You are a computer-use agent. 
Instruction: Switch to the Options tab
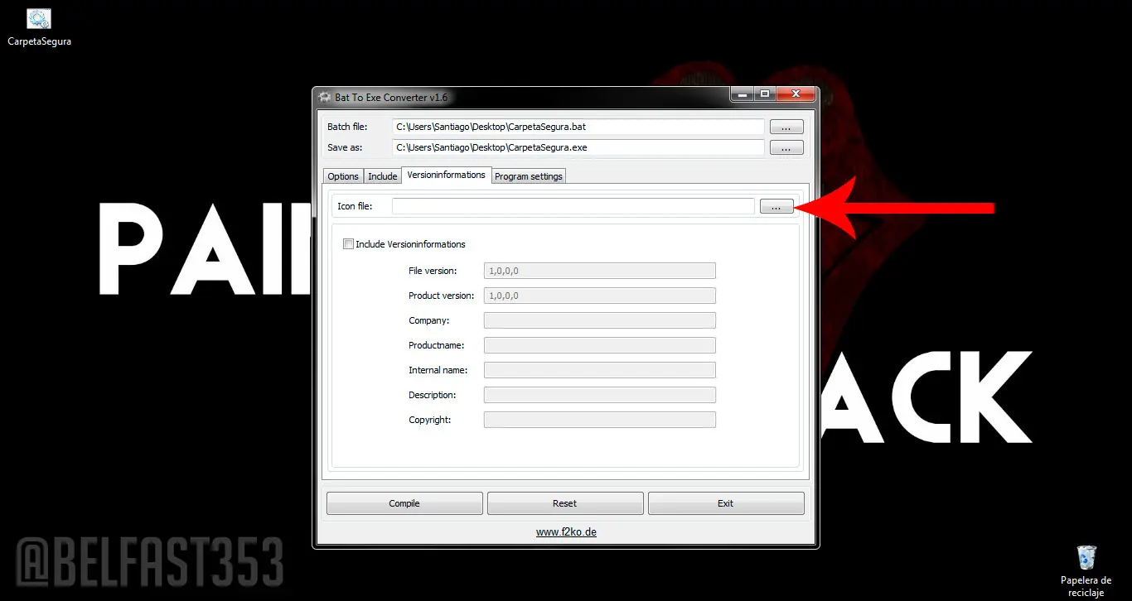[343, 176]
